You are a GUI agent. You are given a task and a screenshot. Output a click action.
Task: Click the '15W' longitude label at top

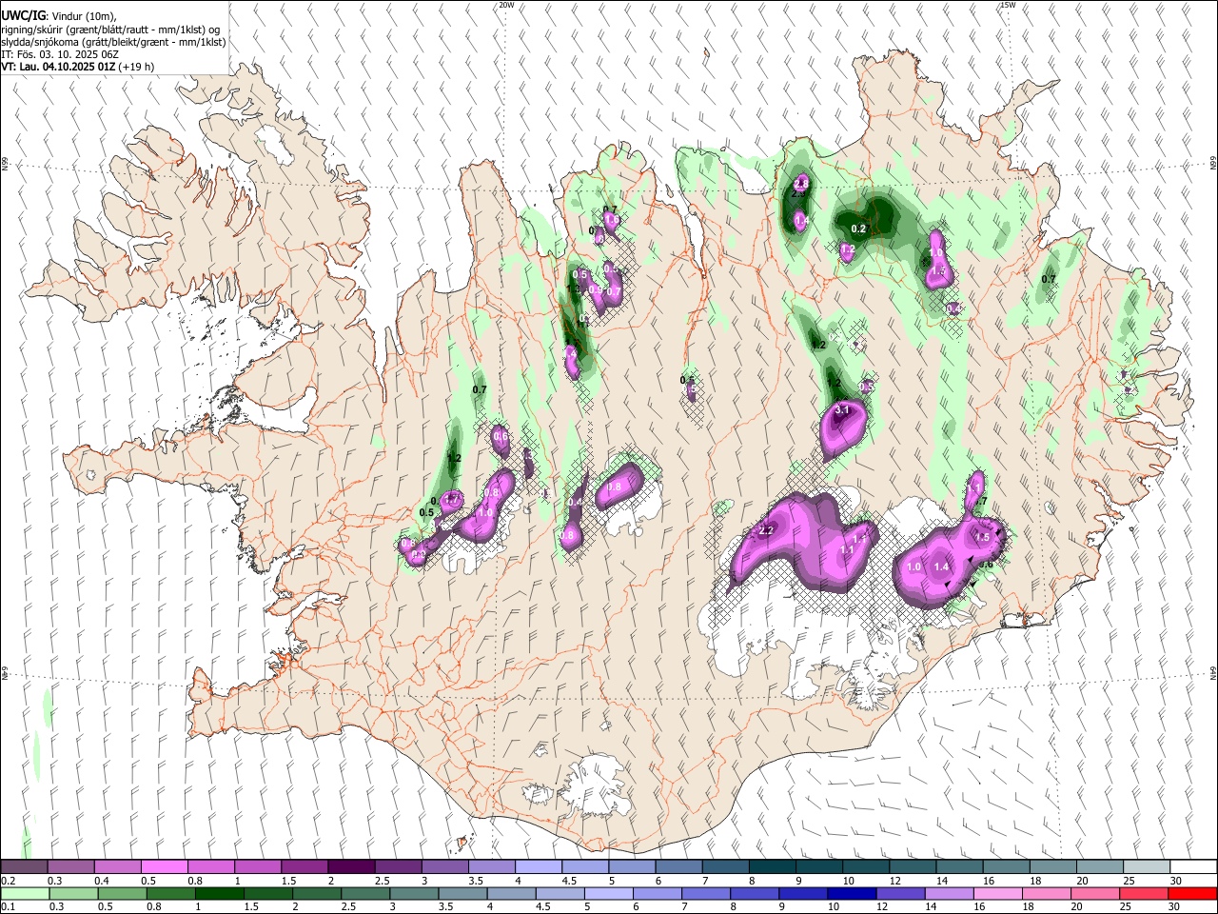(1008, 5)
